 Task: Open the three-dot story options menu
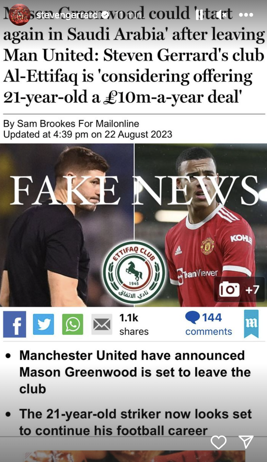point(246,15)
